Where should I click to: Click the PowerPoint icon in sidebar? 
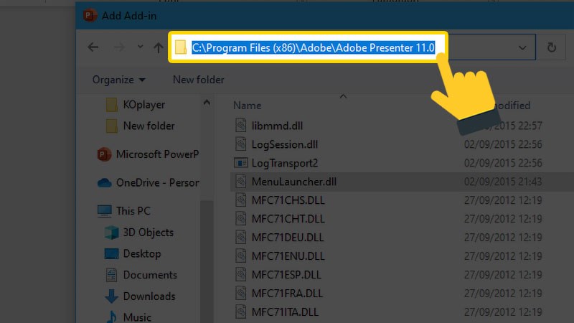tap(104, 154)
